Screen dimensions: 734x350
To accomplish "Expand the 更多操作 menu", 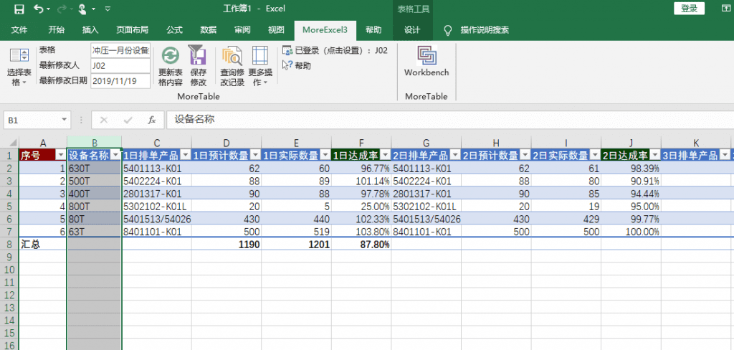I will (x=260, y=66).
